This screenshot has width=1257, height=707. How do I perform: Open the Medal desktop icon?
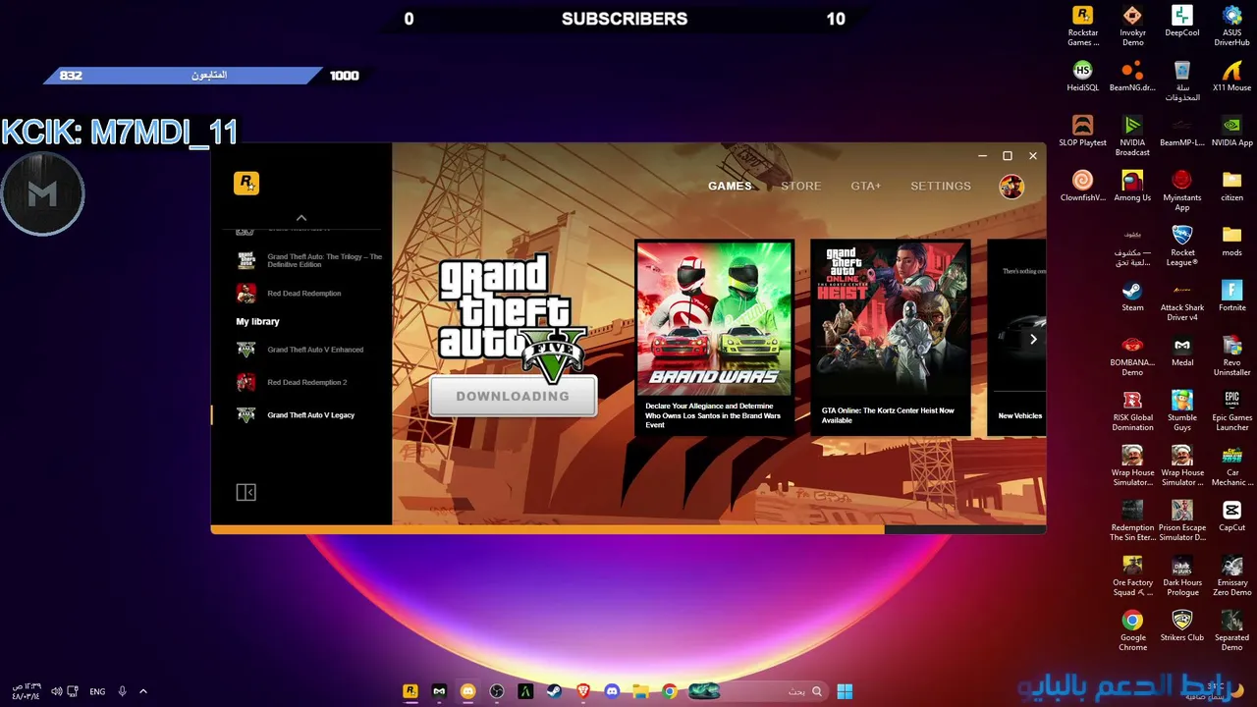[1182, 351]
